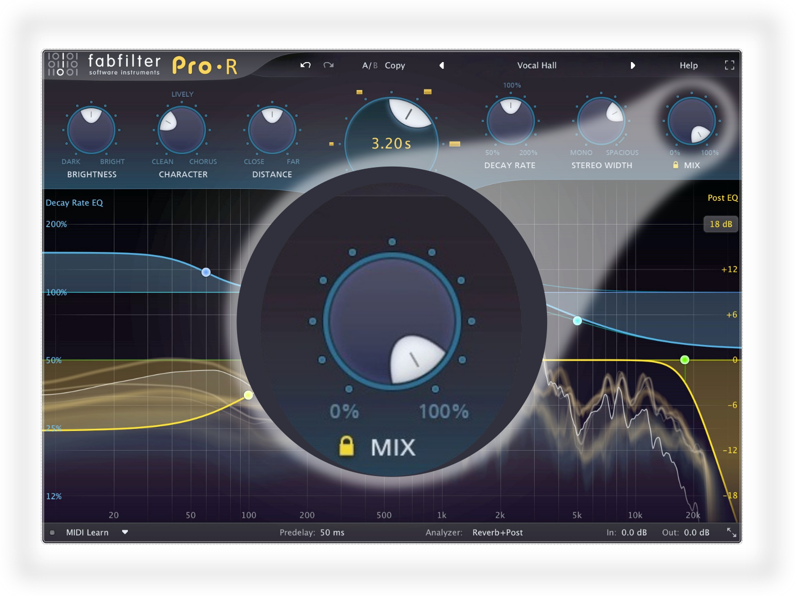The width and height of the screenshot is (795, 596).
Task: Open the Help menu
Action: tap(688, 66)
